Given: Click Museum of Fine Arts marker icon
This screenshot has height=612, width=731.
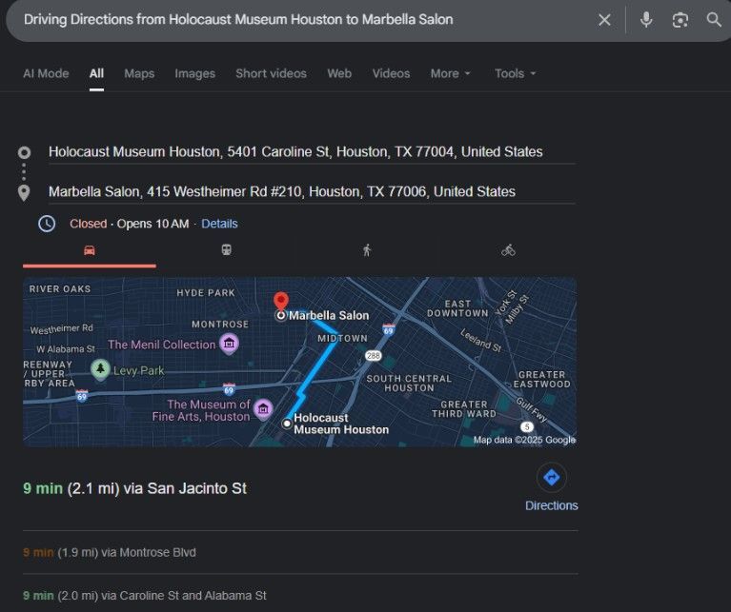Looking at the screenshot, I should coord(263,409).
